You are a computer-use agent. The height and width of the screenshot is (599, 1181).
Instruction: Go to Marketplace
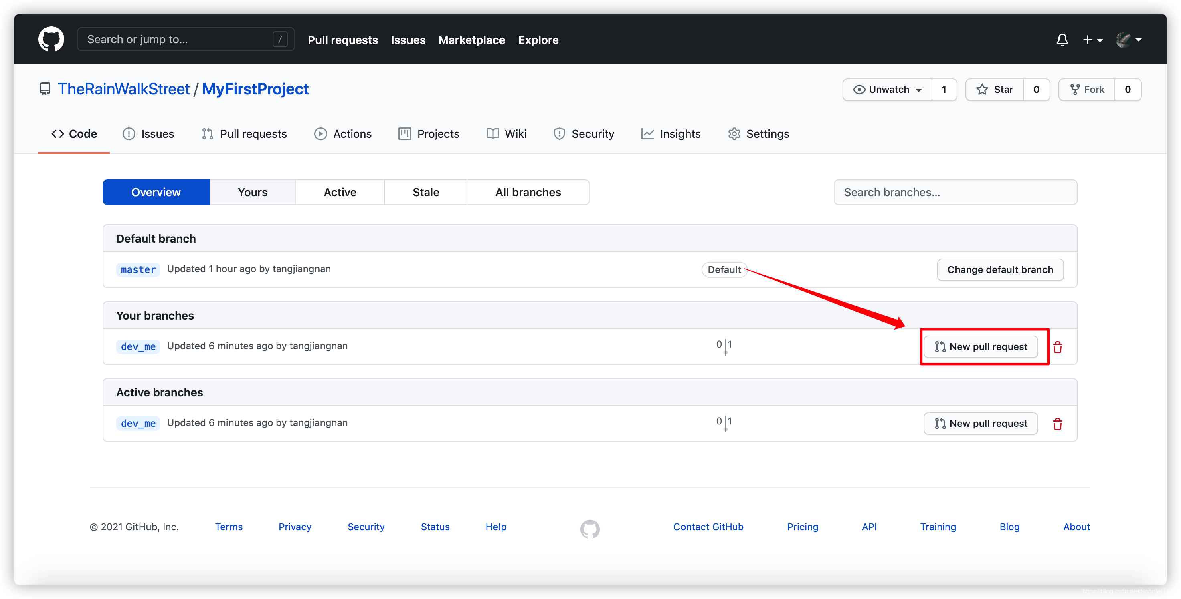point(471,40)
